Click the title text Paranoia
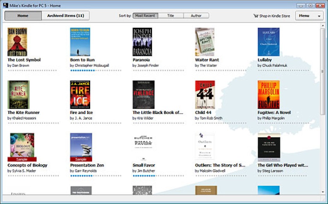 coord(141,60)
